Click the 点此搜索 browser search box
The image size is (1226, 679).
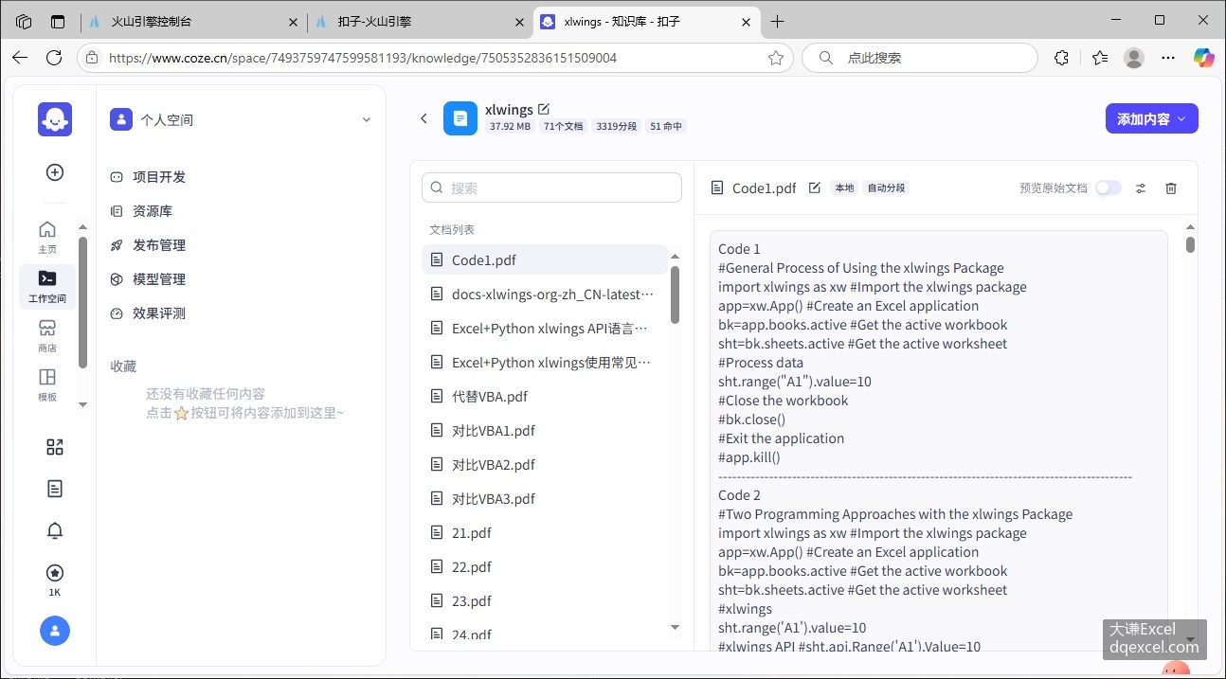tap(919, 58)
